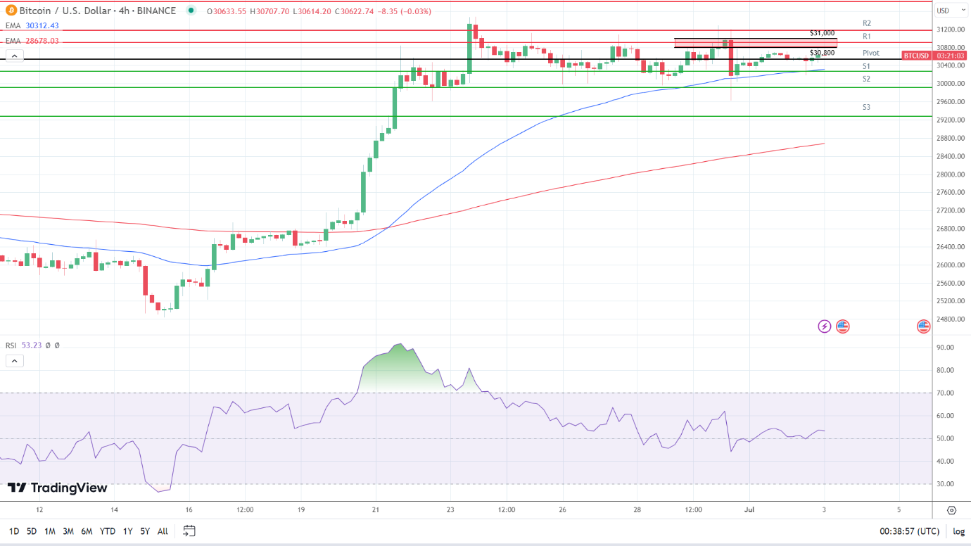Open the go to date calendar icon
Viewport: 971px width, 546px height.
pos(189,531)
